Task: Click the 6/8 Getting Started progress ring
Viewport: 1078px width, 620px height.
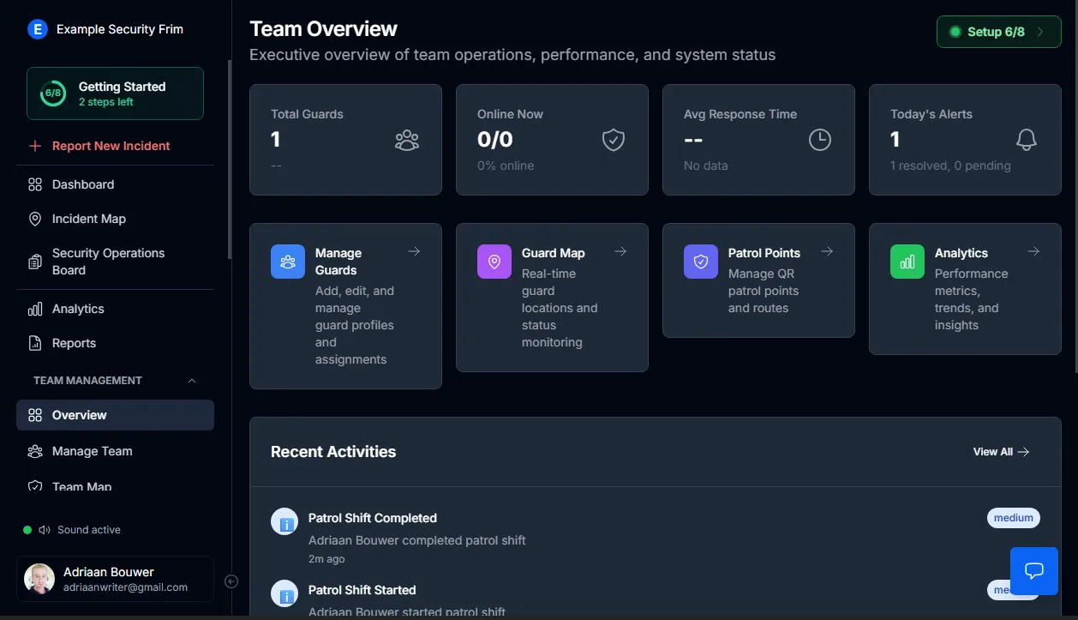Action: point(53,93)
